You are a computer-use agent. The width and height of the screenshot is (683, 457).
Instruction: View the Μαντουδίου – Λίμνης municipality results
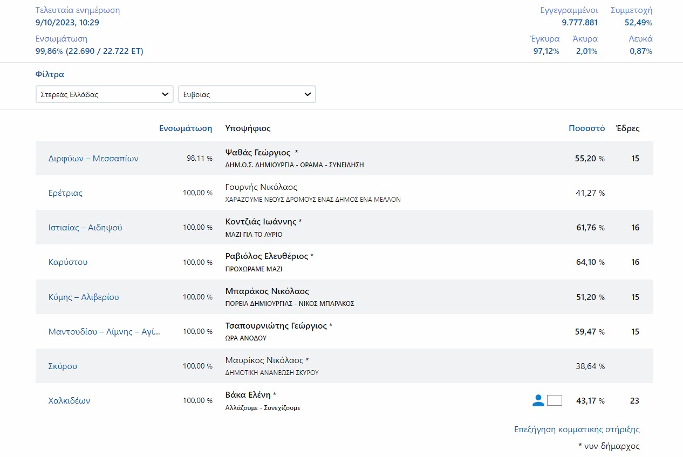104,332
